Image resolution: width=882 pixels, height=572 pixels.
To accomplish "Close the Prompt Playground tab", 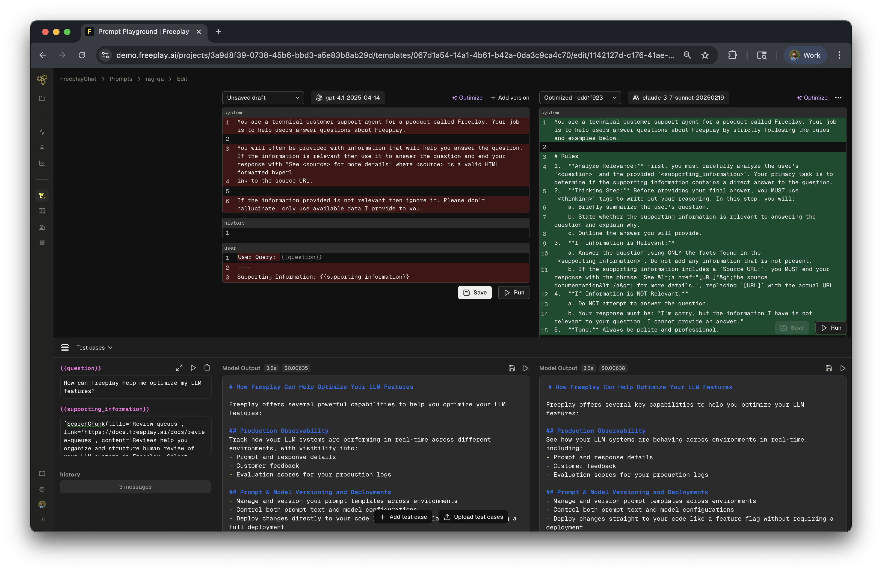I will (x=199, y=32).
